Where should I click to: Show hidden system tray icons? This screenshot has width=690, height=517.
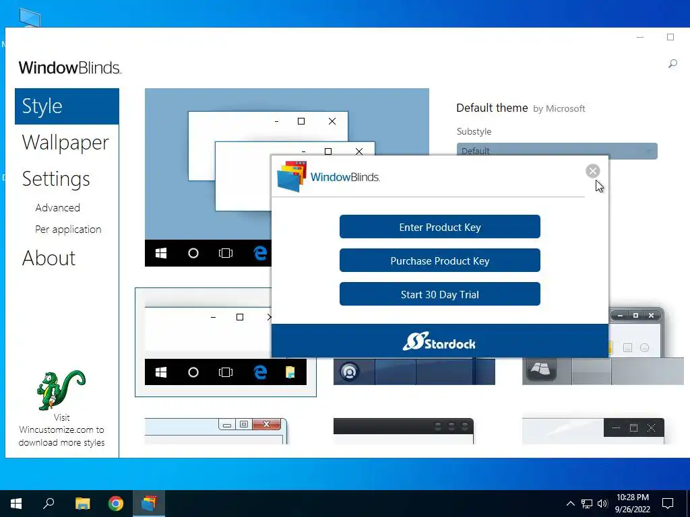570,504
